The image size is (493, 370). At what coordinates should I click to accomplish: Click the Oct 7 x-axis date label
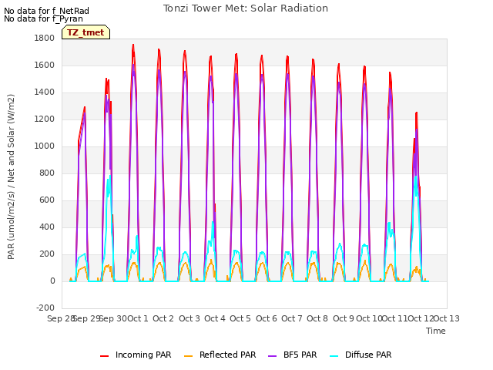[x=292, y=318]
